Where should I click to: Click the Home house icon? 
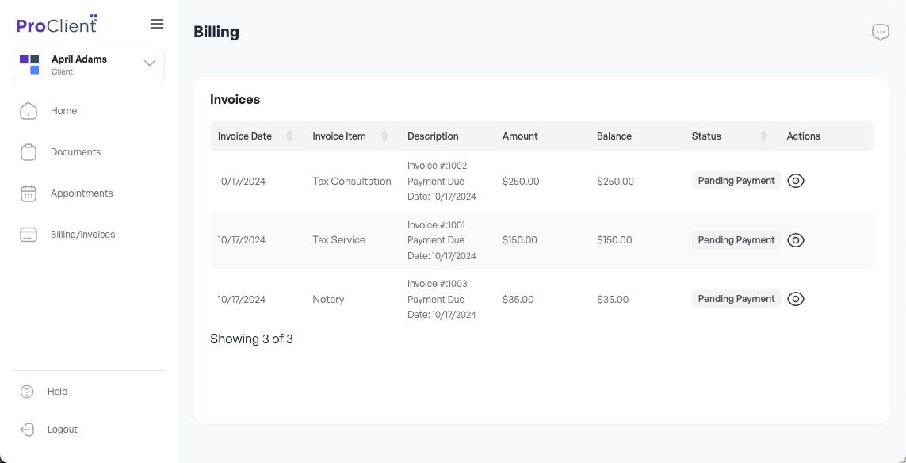coord(29,111)
